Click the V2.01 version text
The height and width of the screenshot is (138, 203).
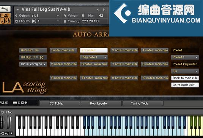4,103
